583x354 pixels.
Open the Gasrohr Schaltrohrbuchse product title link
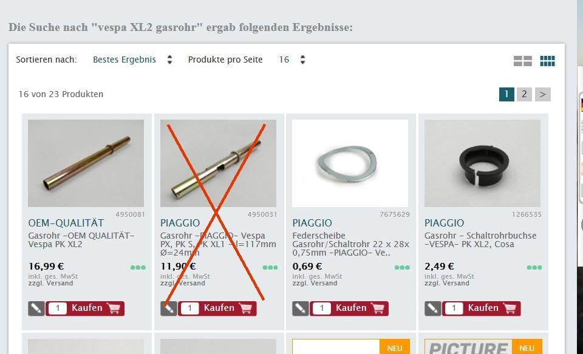[x=480, y=240]
